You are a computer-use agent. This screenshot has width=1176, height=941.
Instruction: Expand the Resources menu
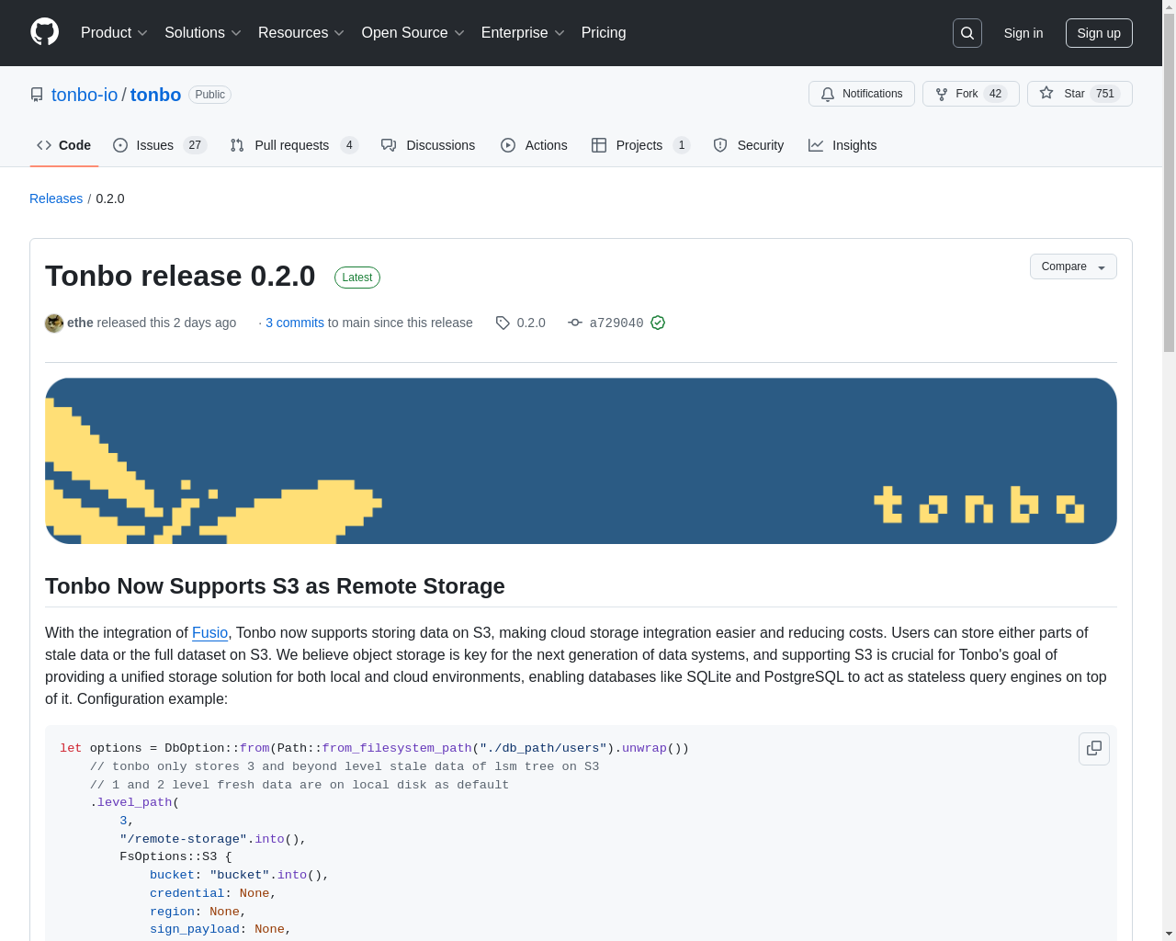point(301,33)
